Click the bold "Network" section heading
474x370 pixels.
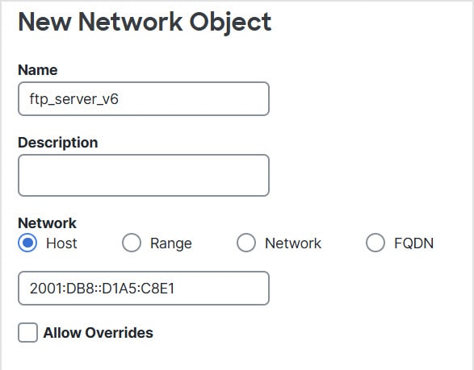coord(47,223)
